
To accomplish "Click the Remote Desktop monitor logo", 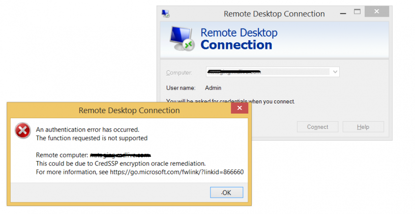I will (182, 39).
